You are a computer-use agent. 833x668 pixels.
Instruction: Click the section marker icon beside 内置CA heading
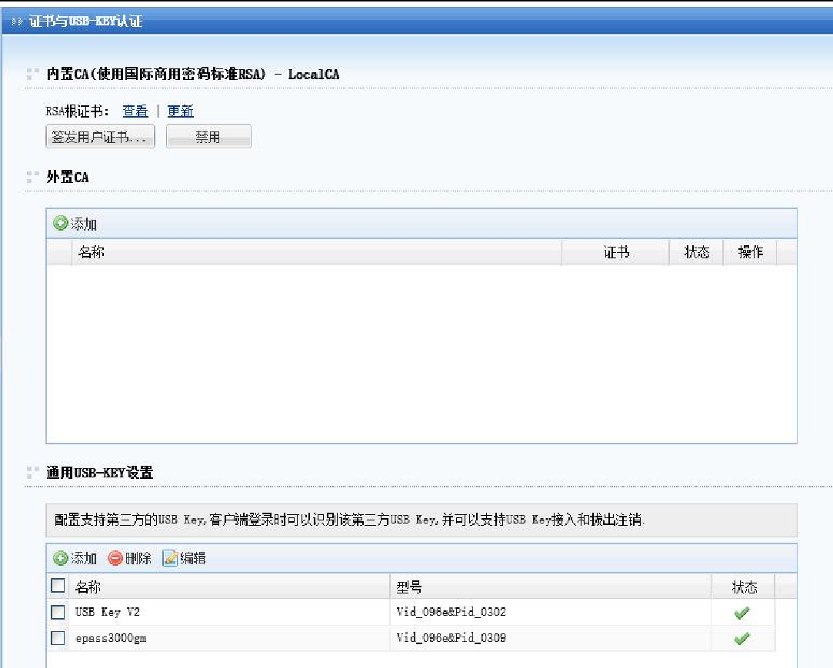pyautogui.click(x=31, y=72)
